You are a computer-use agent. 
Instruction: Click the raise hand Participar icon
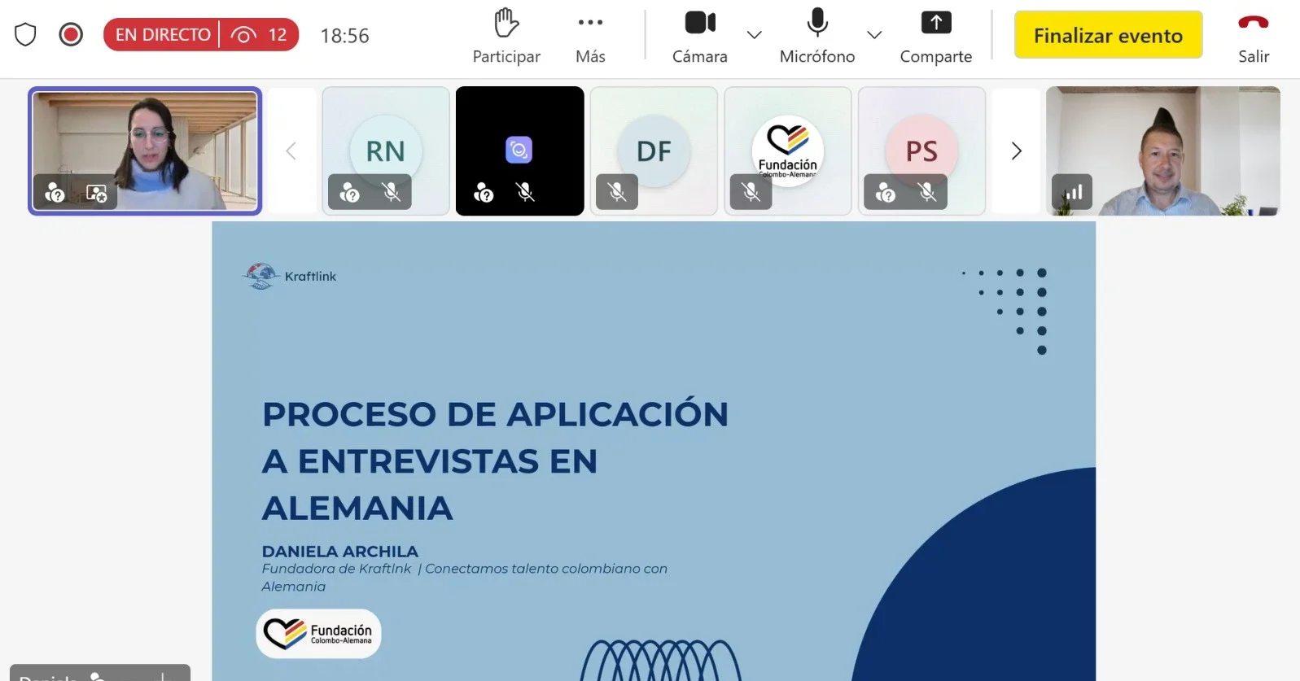click(506, 24)
